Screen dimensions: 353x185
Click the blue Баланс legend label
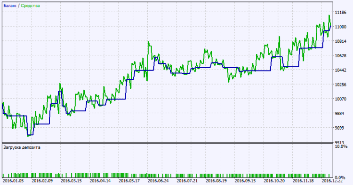click(10, 6)
